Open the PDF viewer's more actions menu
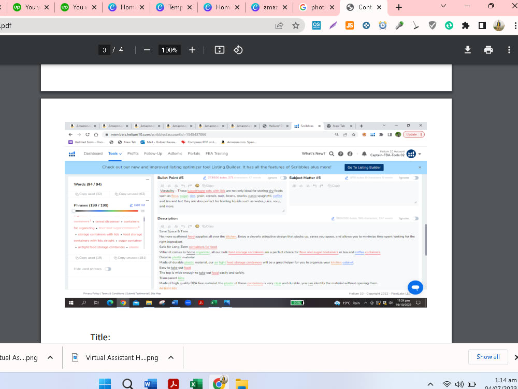This screenshot has width=518, height=389. 509,50
